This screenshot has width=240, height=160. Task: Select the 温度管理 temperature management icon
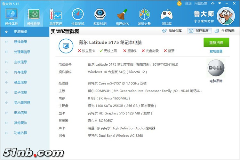pyautogui.click(x=56, y=17)
